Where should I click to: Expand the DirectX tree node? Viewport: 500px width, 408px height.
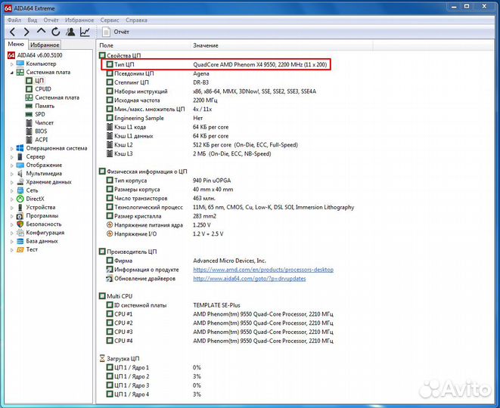(x=12, y=199)
